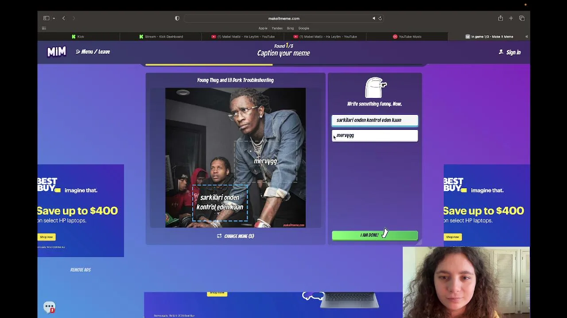Viewport: 567px width, 318px height.
Task: Show the tab overview
Action: (x=522, y=18)
